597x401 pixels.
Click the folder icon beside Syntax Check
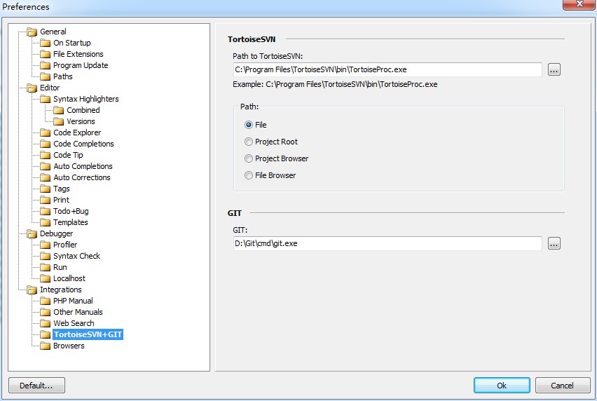46,256
